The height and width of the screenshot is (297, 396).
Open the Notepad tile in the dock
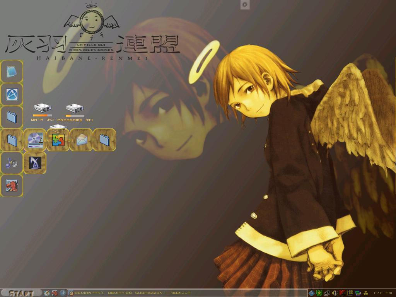coord(12,72)
